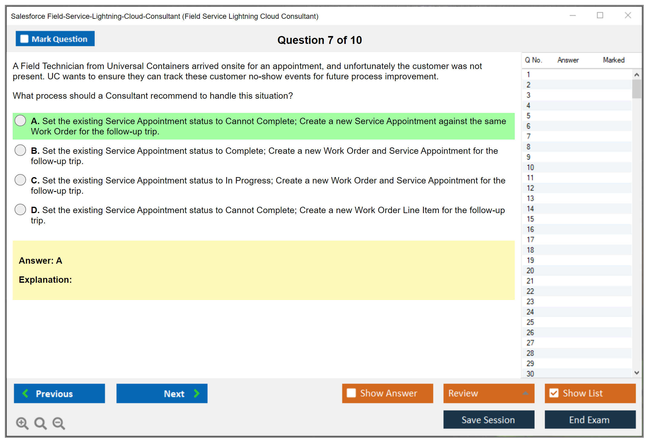
Task: Click the zoom out magnifier icon
Action: [x=59, y=423]
